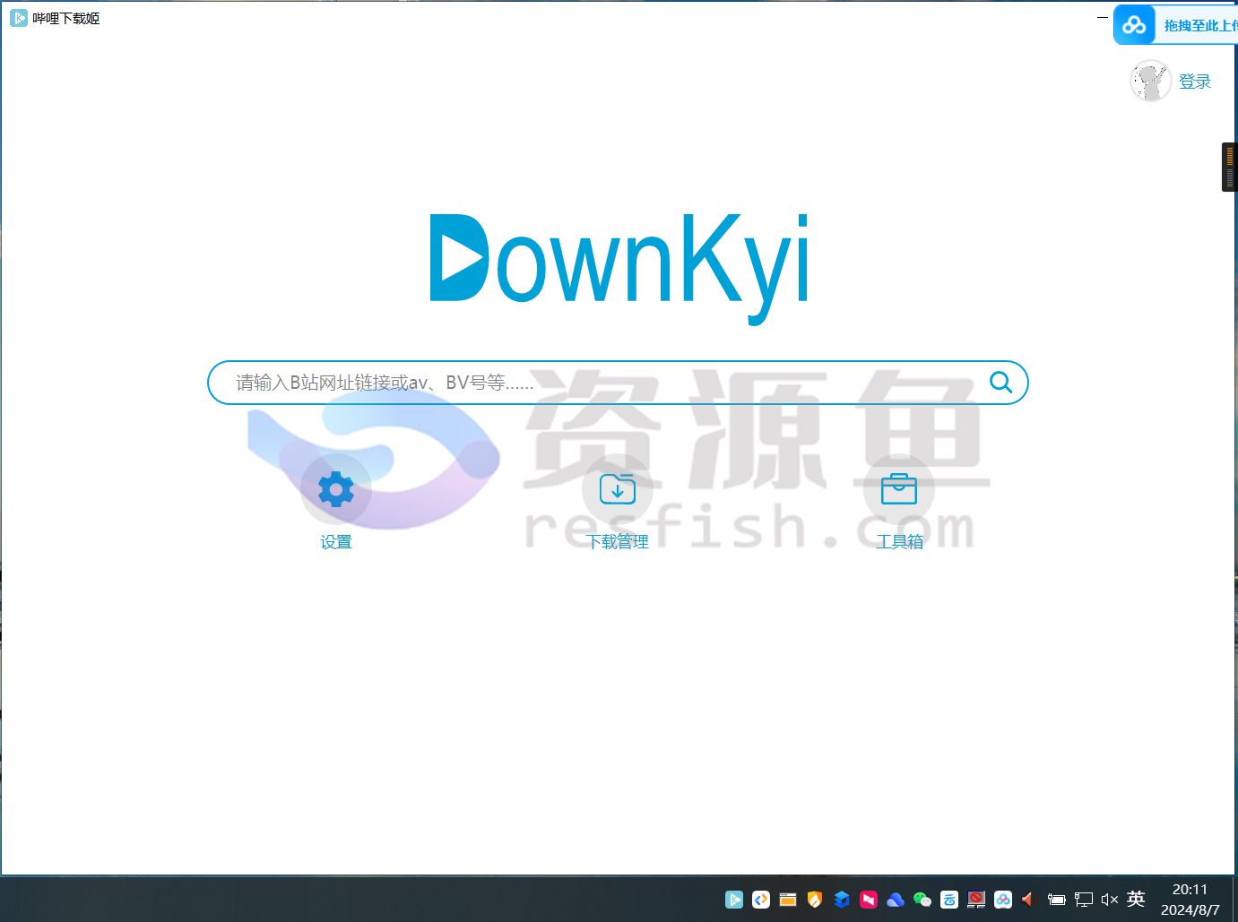Minimize the 哔哩下载姬 window
Screen dimensions: 1238x922
click(1103, 17)
